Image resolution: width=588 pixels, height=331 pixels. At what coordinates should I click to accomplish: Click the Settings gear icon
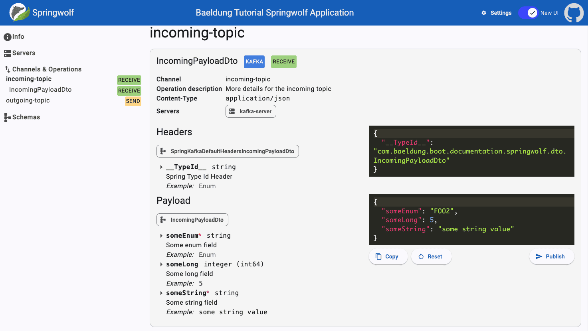(x=484, y=13)
